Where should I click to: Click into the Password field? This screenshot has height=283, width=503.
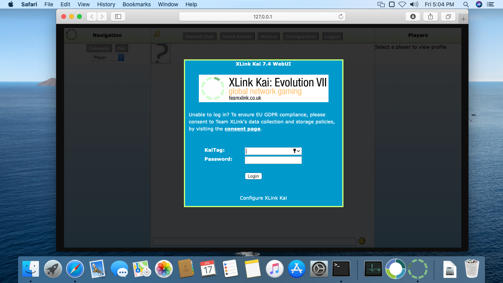point(273,160)
